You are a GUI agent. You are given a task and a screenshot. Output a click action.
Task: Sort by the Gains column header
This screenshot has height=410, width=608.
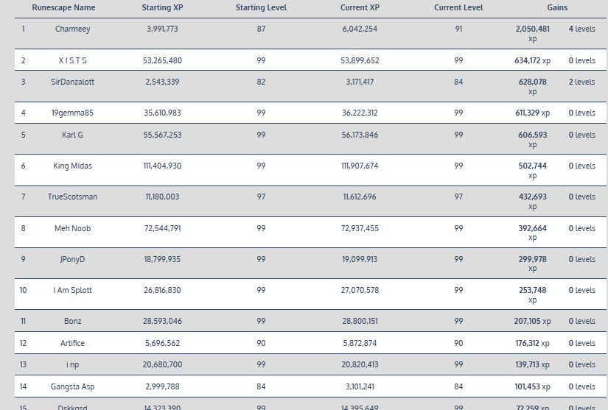(x=557, y=8)
